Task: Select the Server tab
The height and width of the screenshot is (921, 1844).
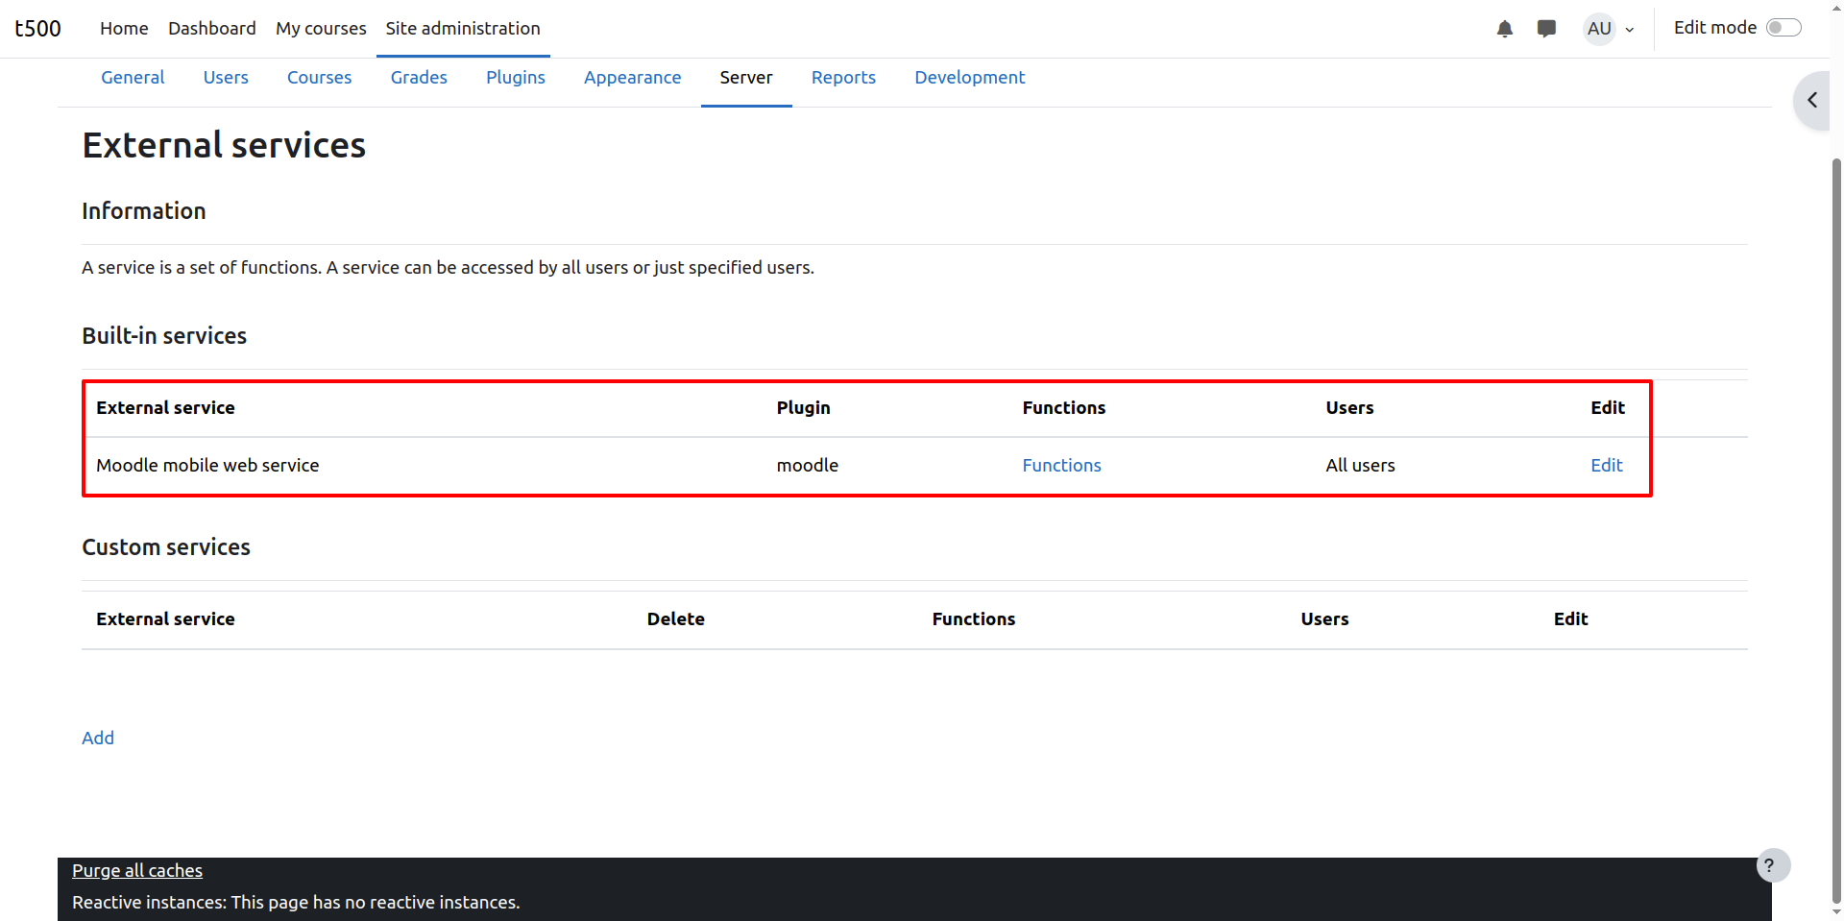Action: point(746,78)
